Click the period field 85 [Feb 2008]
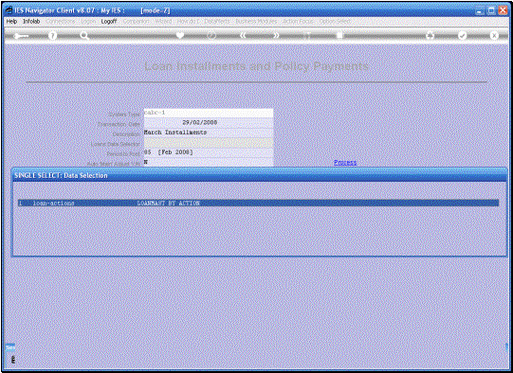This screenshot has height=373, width=513. [209, 152]
